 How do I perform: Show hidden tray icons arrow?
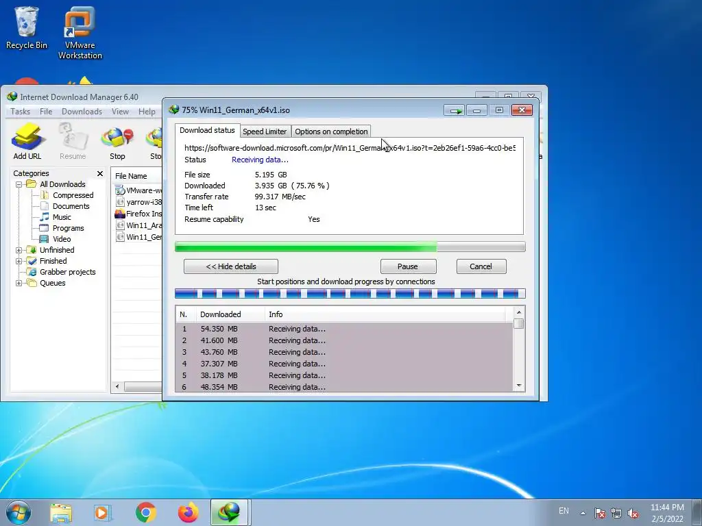(583, 513)
